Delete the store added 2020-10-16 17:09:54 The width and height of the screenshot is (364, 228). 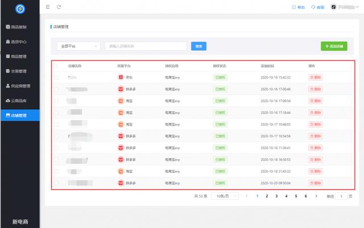(316, 101)
